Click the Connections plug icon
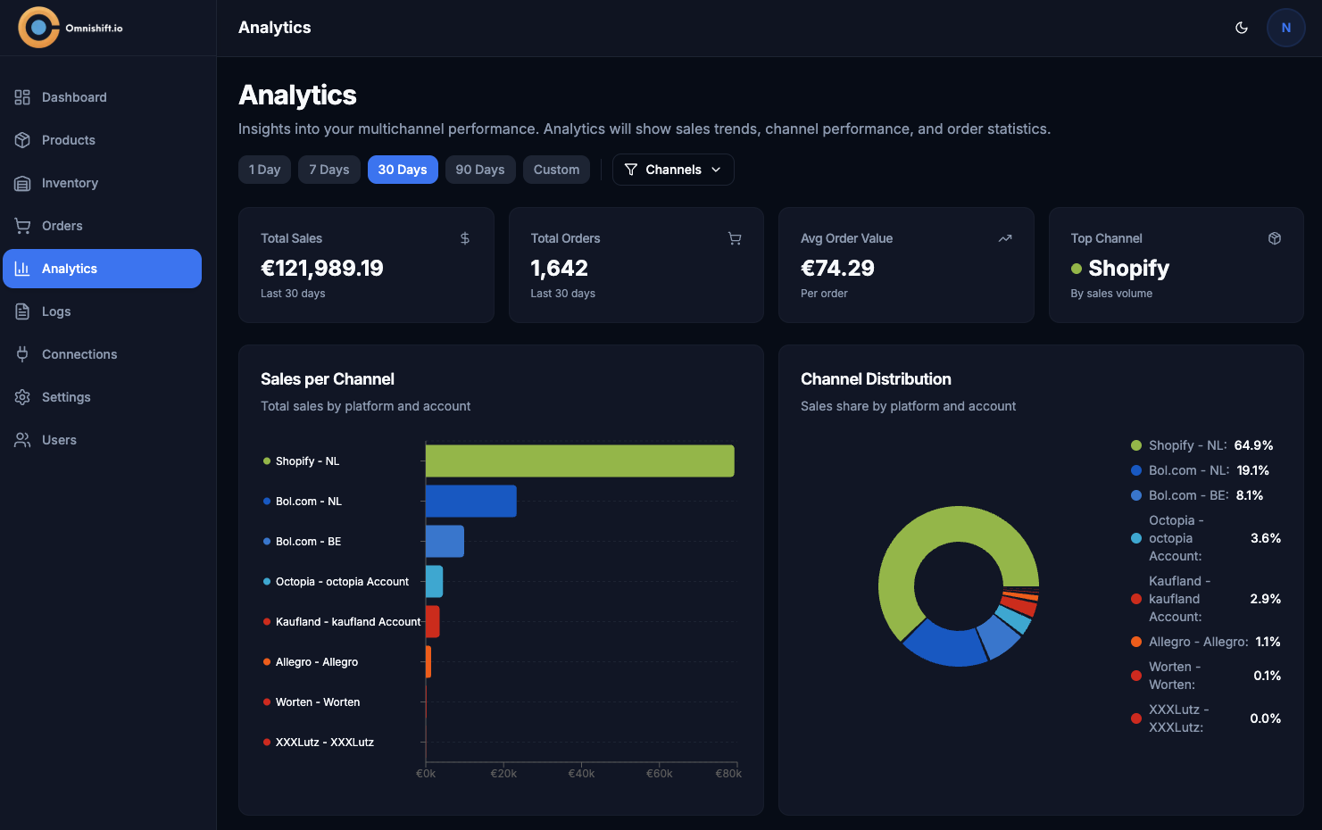This screenshot has height=830, width=1322. pos(22,354)
